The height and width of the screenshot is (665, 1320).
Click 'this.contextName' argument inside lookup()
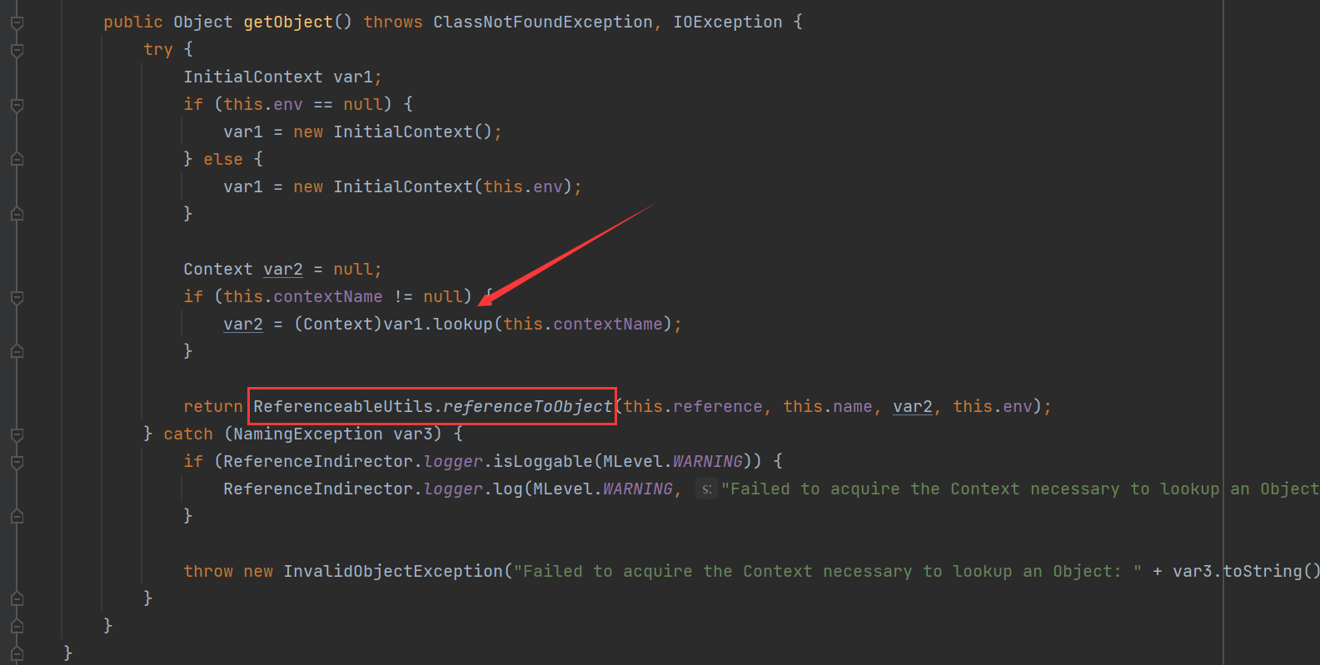(583, 325)
